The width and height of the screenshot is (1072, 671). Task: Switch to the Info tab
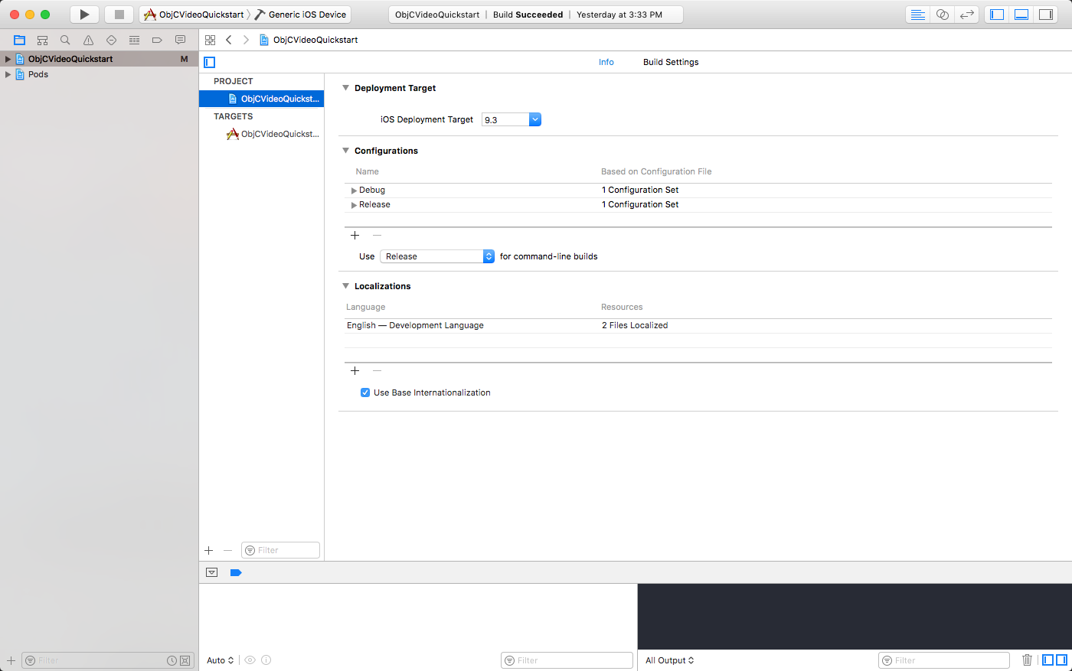606,62
